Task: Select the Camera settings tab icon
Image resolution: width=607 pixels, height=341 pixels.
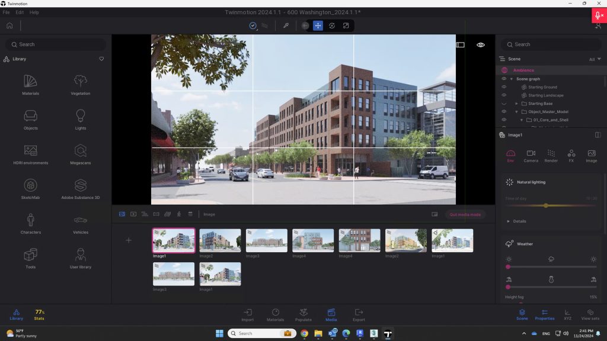Action: coord(531,156)
